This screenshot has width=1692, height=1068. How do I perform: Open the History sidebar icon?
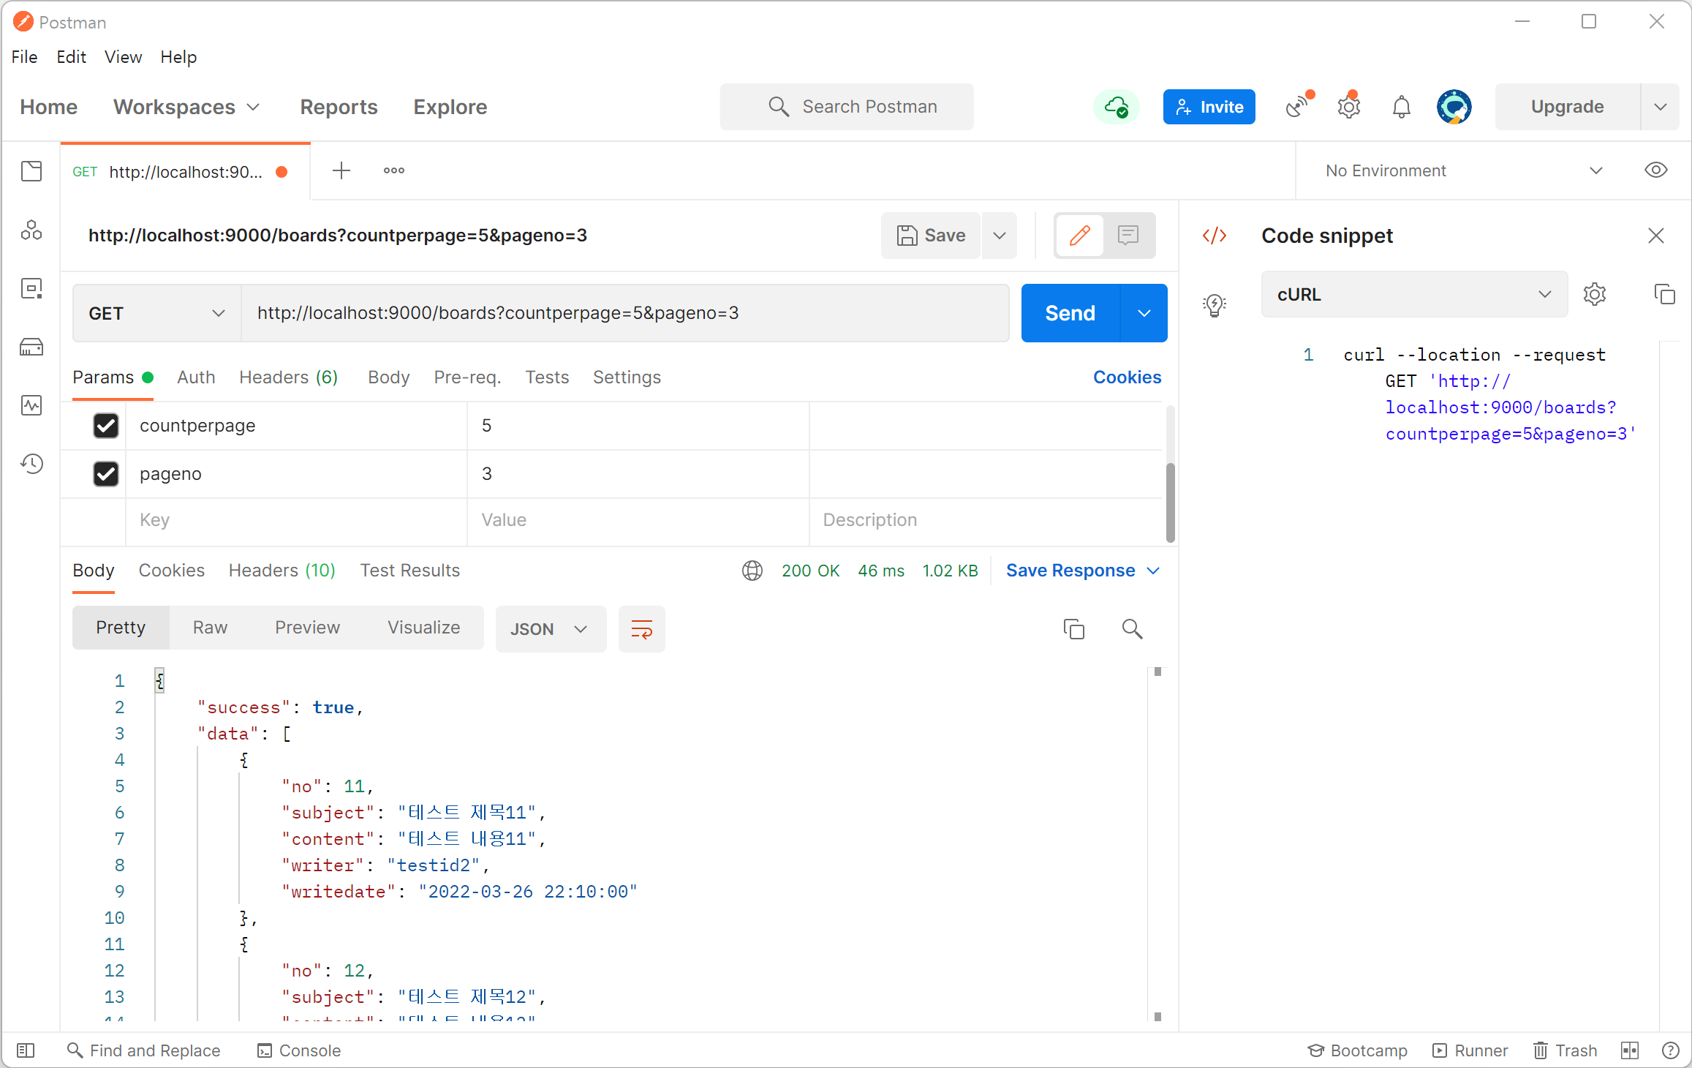tap(31, 464)
